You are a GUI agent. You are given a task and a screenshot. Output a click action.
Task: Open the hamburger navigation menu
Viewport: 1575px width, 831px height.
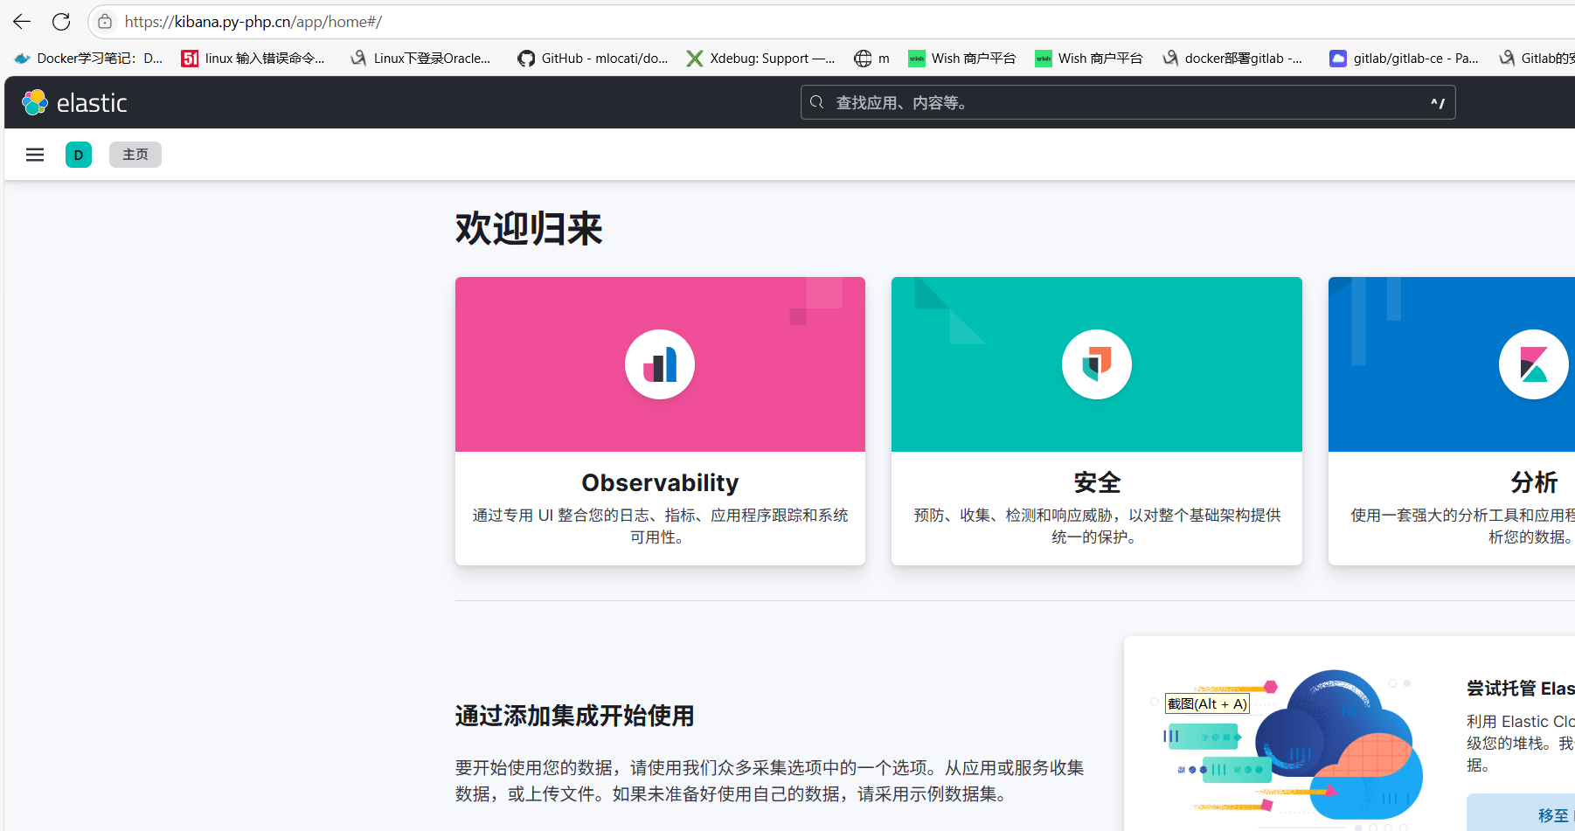35,155
